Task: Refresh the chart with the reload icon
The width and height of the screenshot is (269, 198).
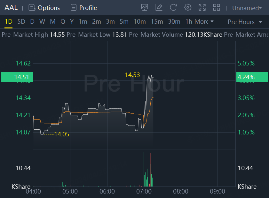Action: 173,8
